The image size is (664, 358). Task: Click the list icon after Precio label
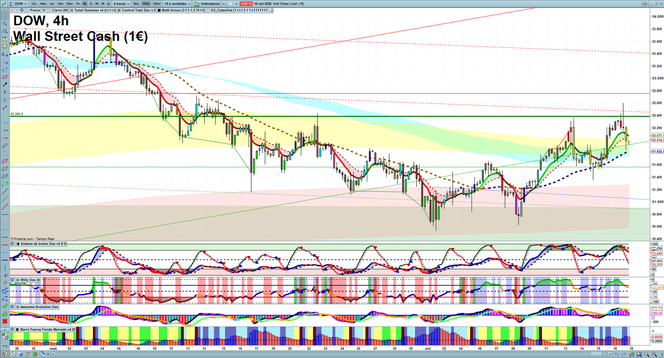click(x=44, y=10)
